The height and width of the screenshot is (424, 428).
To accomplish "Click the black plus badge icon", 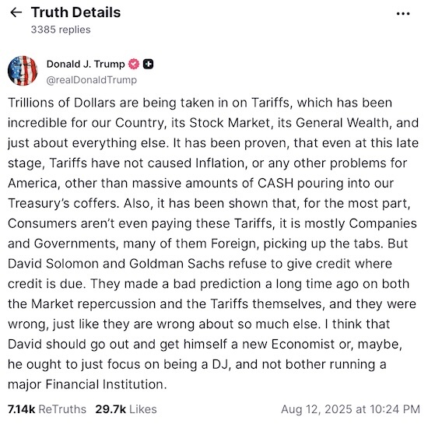I will point(148,64).
